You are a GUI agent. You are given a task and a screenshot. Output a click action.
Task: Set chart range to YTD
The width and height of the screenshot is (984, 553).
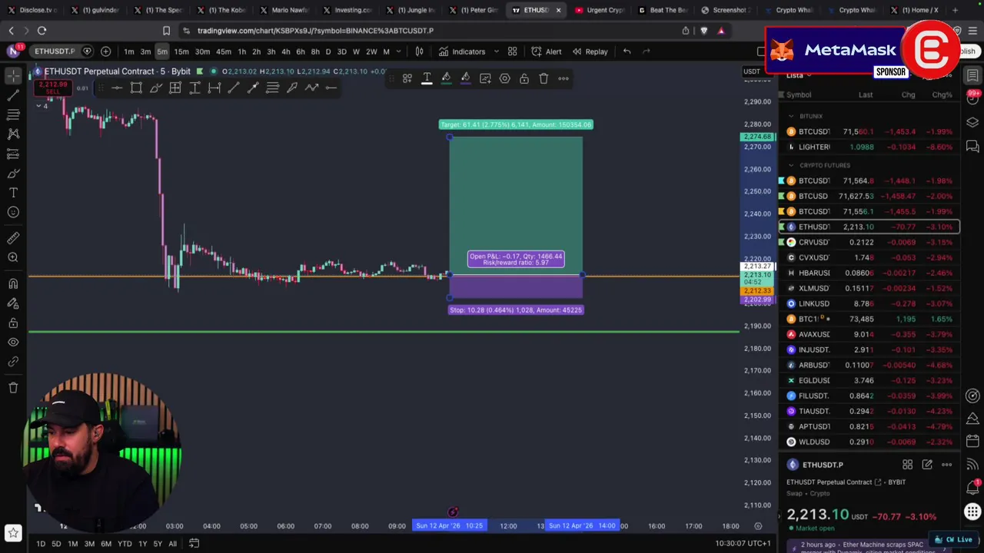click(125, 544)
